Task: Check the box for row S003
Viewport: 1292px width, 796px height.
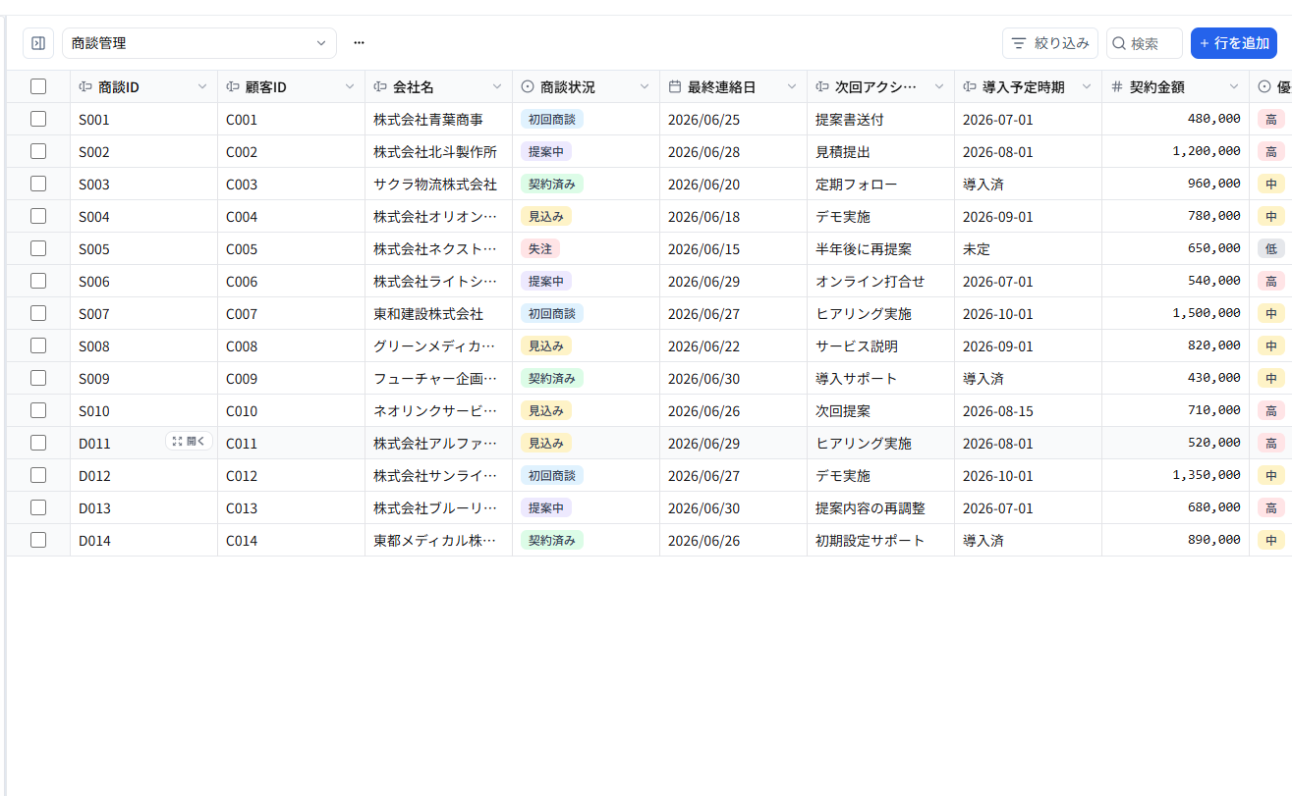Action: [38, 184]
